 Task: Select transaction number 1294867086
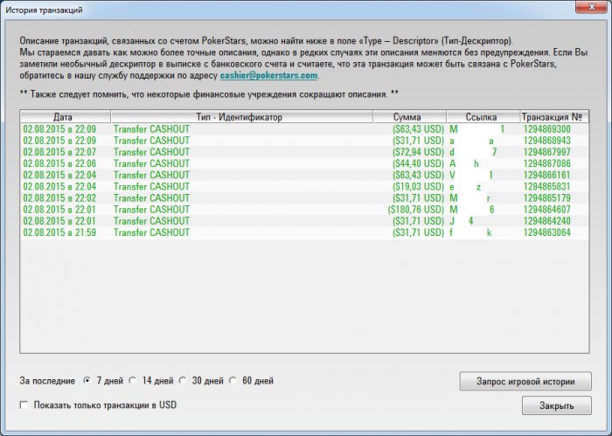(546, 163)
